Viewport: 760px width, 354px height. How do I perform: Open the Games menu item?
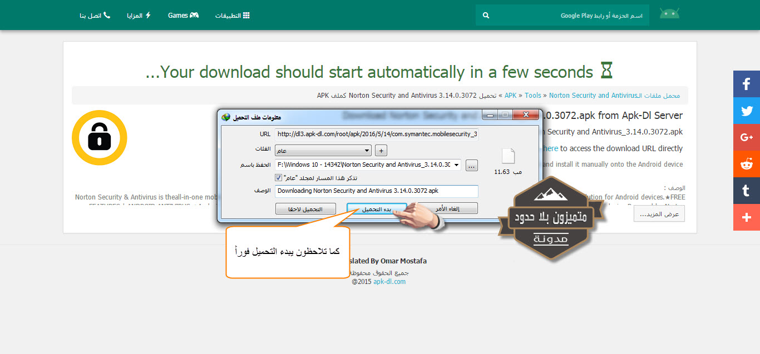coord(183,16)
